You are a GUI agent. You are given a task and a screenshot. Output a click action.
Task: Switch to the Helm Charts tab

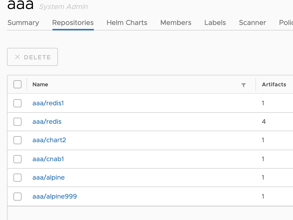click(x=127, y=23)
